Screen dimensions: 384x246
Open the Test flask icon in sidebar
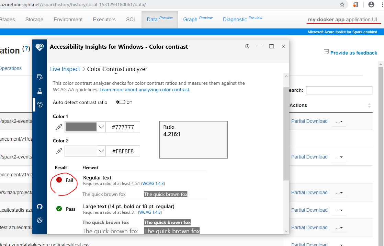[39, 91]
